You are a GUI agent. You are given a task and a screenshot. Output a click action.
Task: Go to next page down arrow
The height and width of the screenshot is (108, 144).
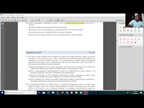coord(26,20)
